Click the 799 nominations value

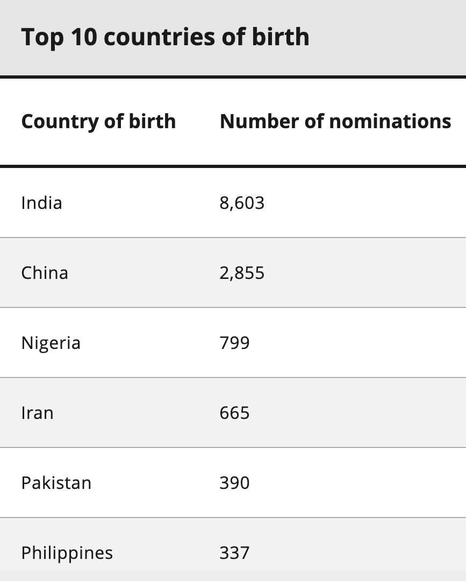[x=234, y=343]
